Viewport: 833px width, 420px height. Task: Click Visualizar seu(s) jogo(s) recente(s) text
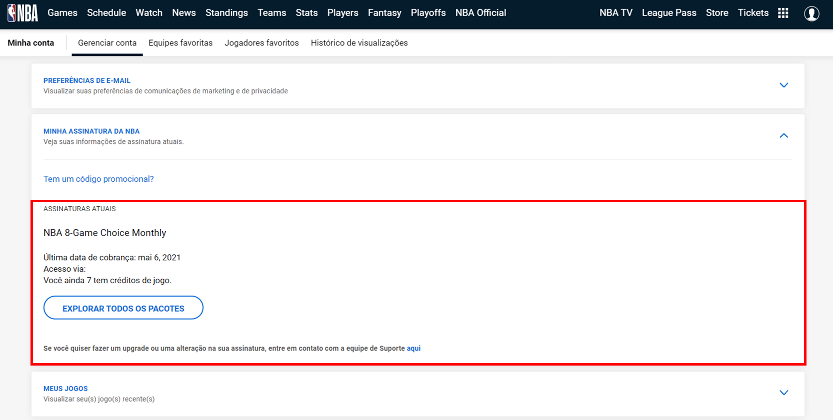point(99,399)
